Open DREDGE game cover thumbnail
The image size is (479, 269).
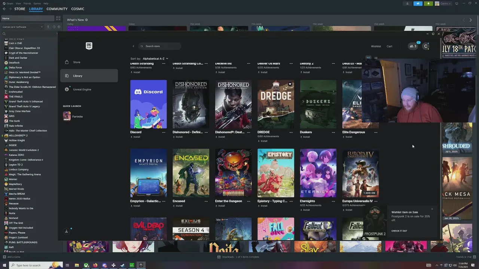pos(276,104)
